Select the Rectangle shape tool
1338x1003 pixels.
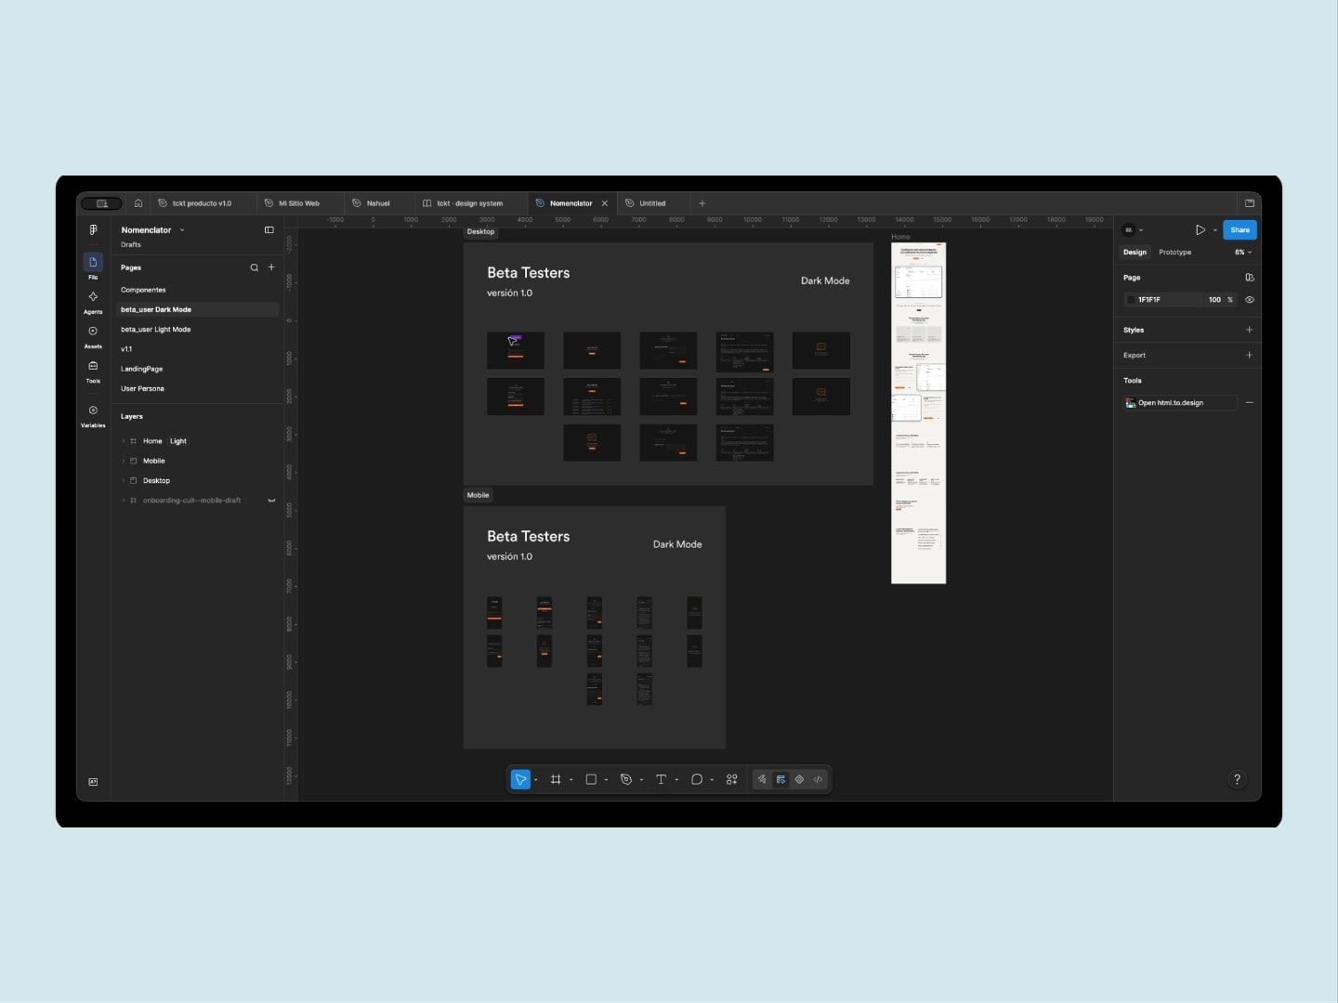(591, 779)
